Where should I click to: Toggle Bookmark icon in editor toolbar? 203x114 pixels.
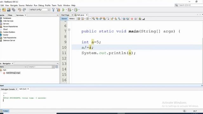tap(119, 19)
